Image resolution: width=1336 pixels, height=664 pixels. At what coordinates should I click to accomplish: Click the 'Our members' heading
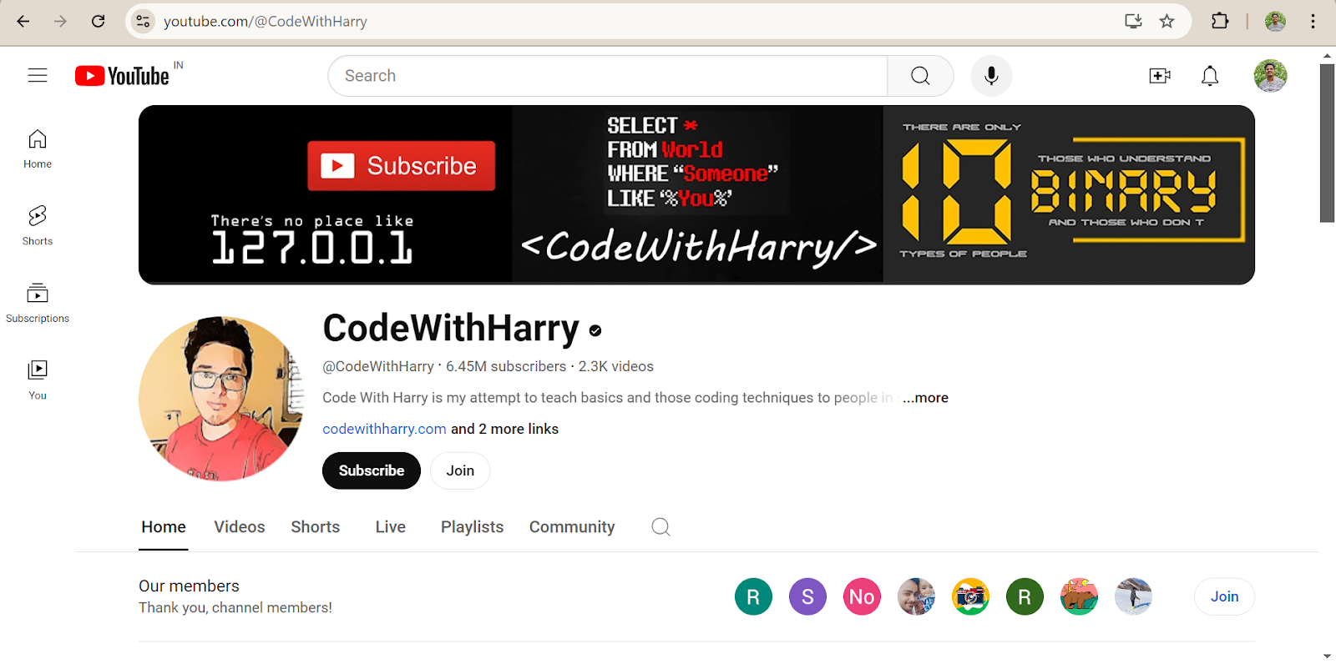[x=189, y=586]
